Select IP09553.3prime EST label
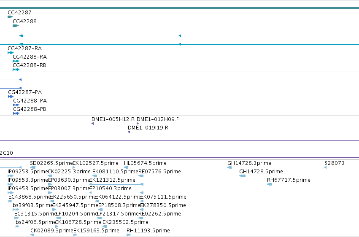Image resolution: width=359 pixels, height=237 pixels. tap(28, 180)
